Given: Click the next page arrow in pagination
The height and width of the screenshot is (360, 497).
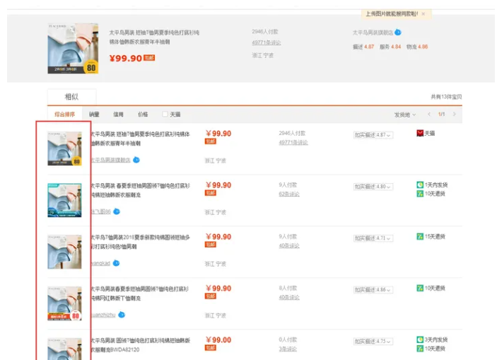Looking at the screenshot, I should [x=454, y=114].
